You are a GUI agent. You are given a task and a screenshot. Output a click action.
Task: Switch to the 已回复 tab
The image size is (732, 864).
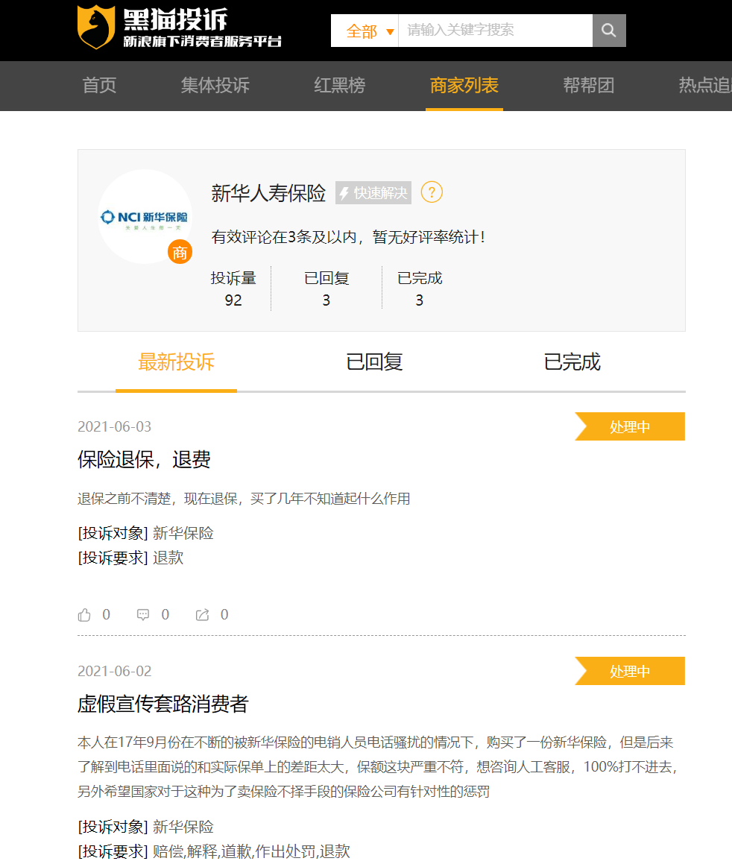tap(374, 362)
